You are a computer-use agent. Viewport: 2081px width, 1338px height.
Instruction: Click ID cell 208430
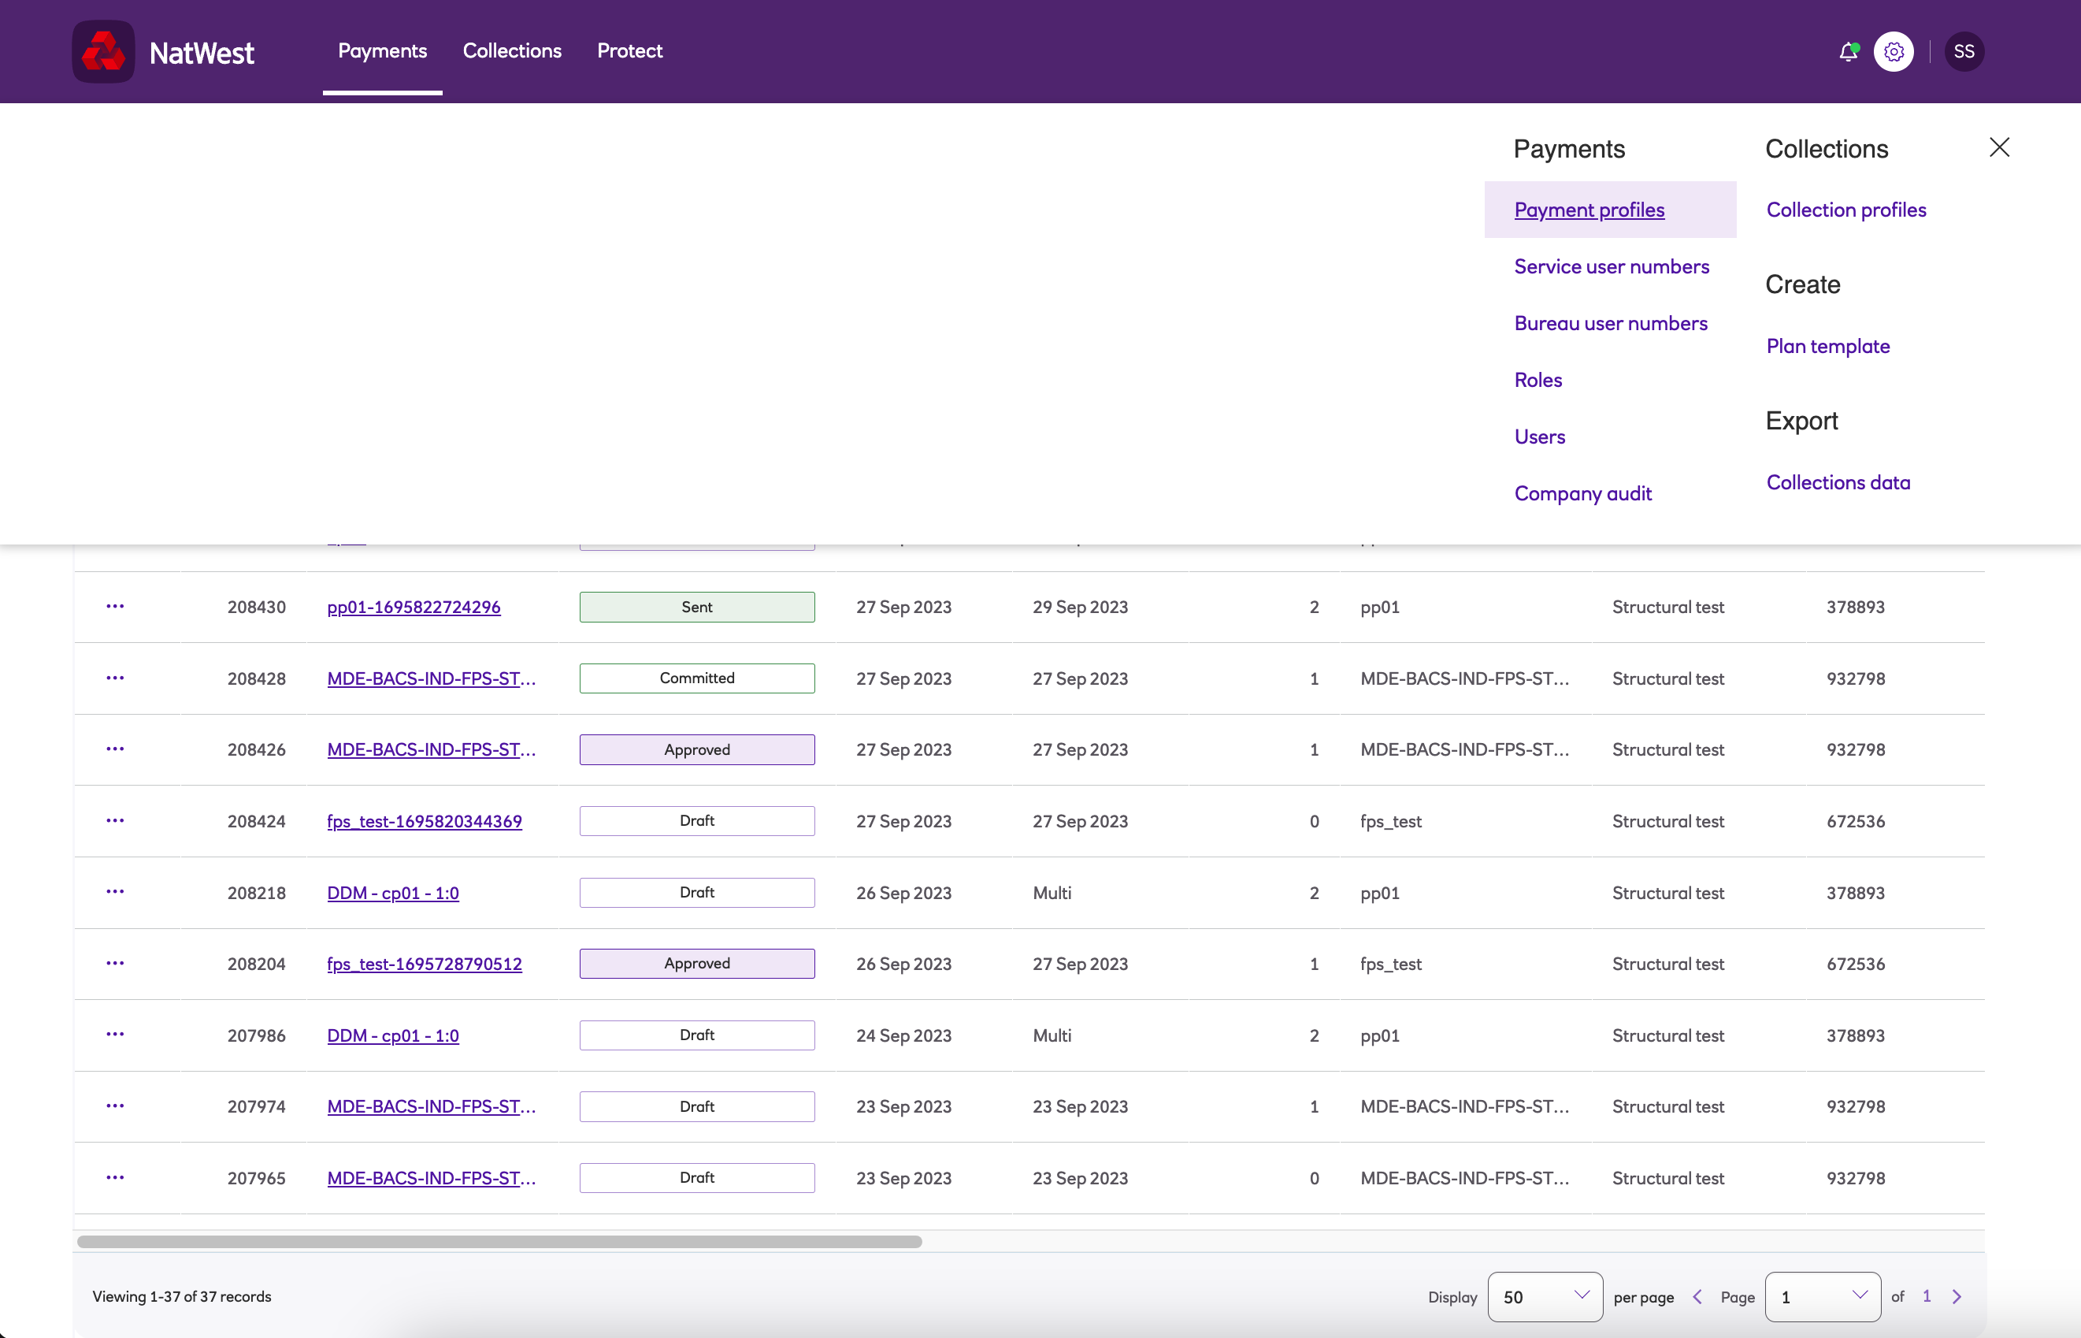pos(256,607)
